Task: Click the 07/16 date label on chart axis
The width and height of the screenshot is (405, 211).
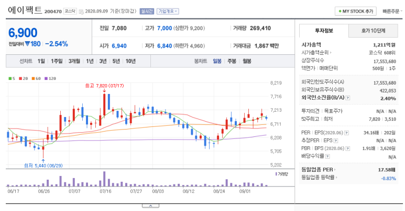Action: pos(105,191)
